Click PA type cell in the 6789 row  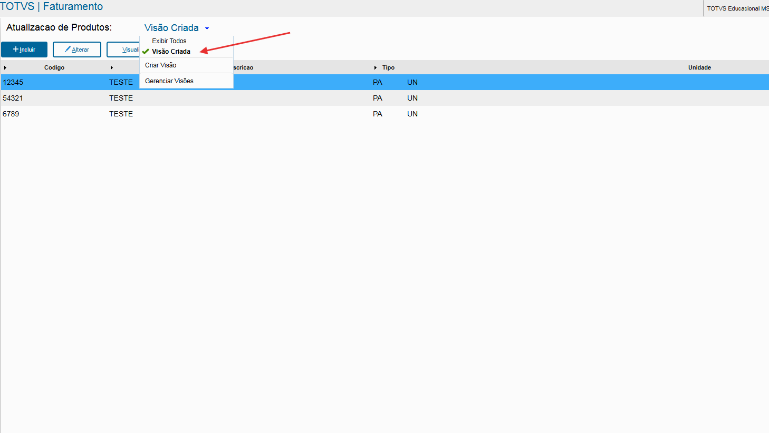378,114
